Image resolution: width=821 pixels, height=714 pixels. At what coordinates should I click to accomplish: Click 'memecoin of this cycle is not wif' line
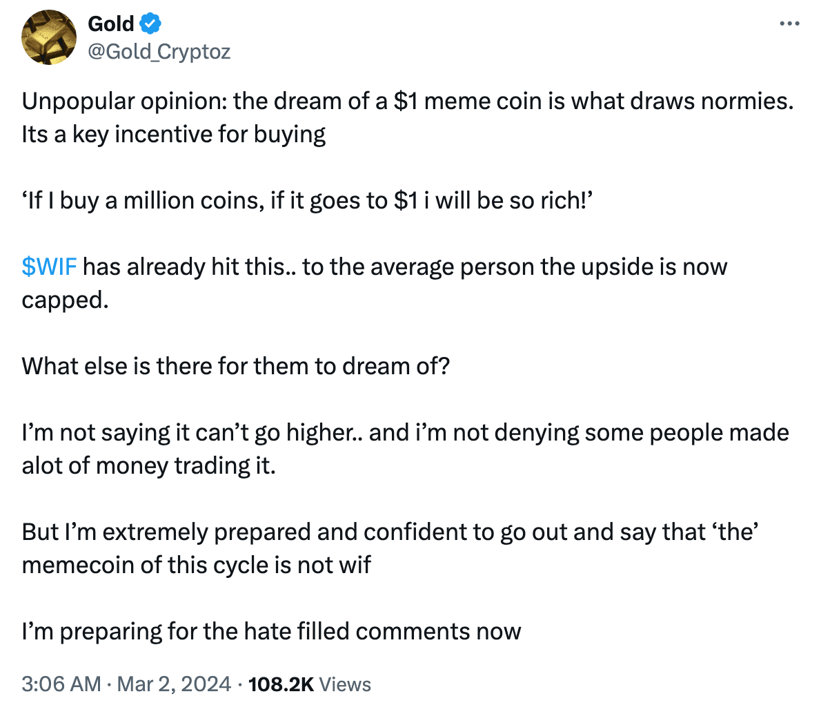tap(197, 565)
